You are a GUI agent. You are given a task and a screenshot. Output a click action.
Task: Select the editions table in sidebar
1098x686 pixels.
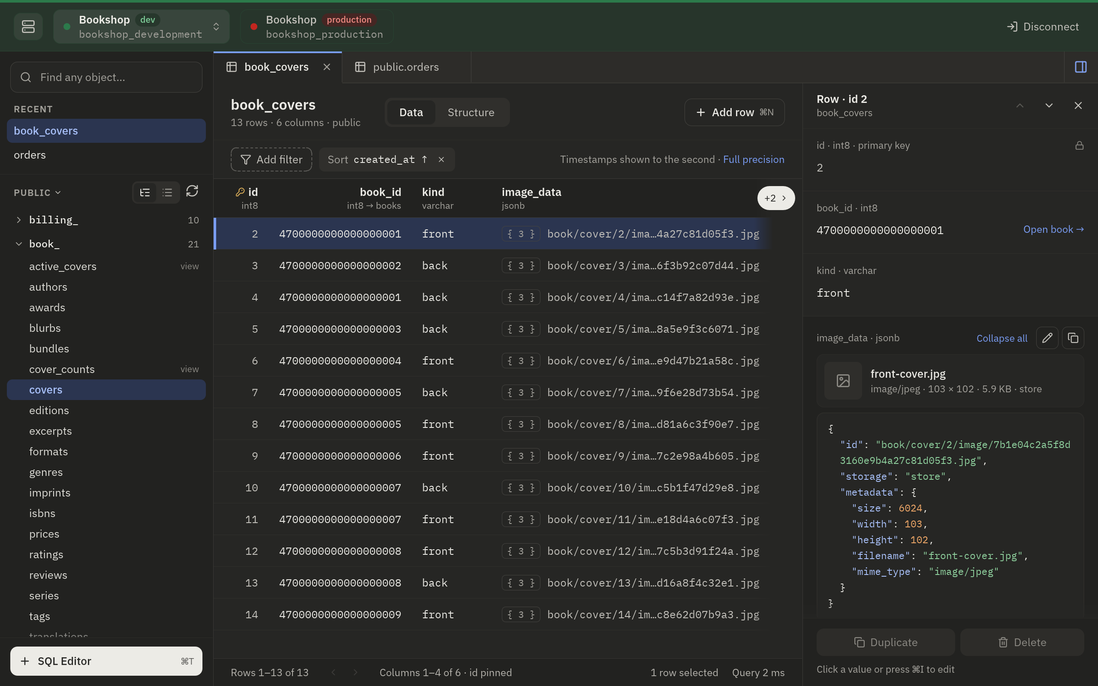106,411
